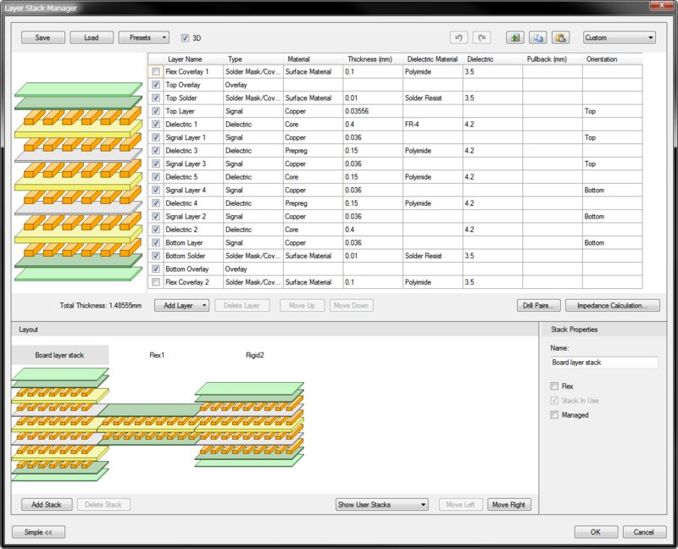The width and height of the screenshot is (678, 549).
Task: Click the Total Thickness 1.48555mm label
Action: tap(101, 306)
